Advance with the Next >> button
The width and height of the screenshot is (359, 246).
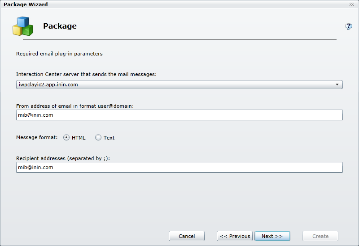pos(272,236)
